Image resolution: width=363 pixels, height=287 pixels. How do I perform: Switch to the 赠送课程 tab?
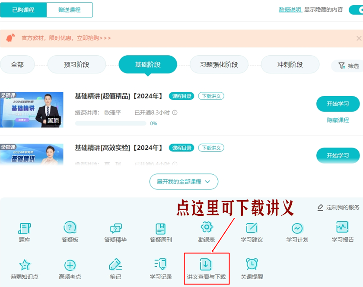[69, 10]
